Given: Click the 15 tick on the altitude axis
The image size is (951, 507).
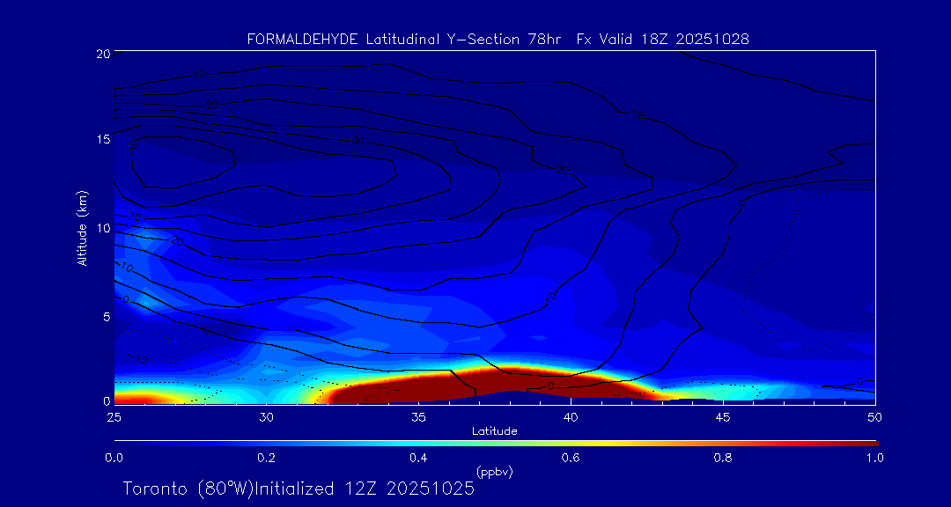Looking at the screenshot, I should pyautogui.click(x=100, y=140).
